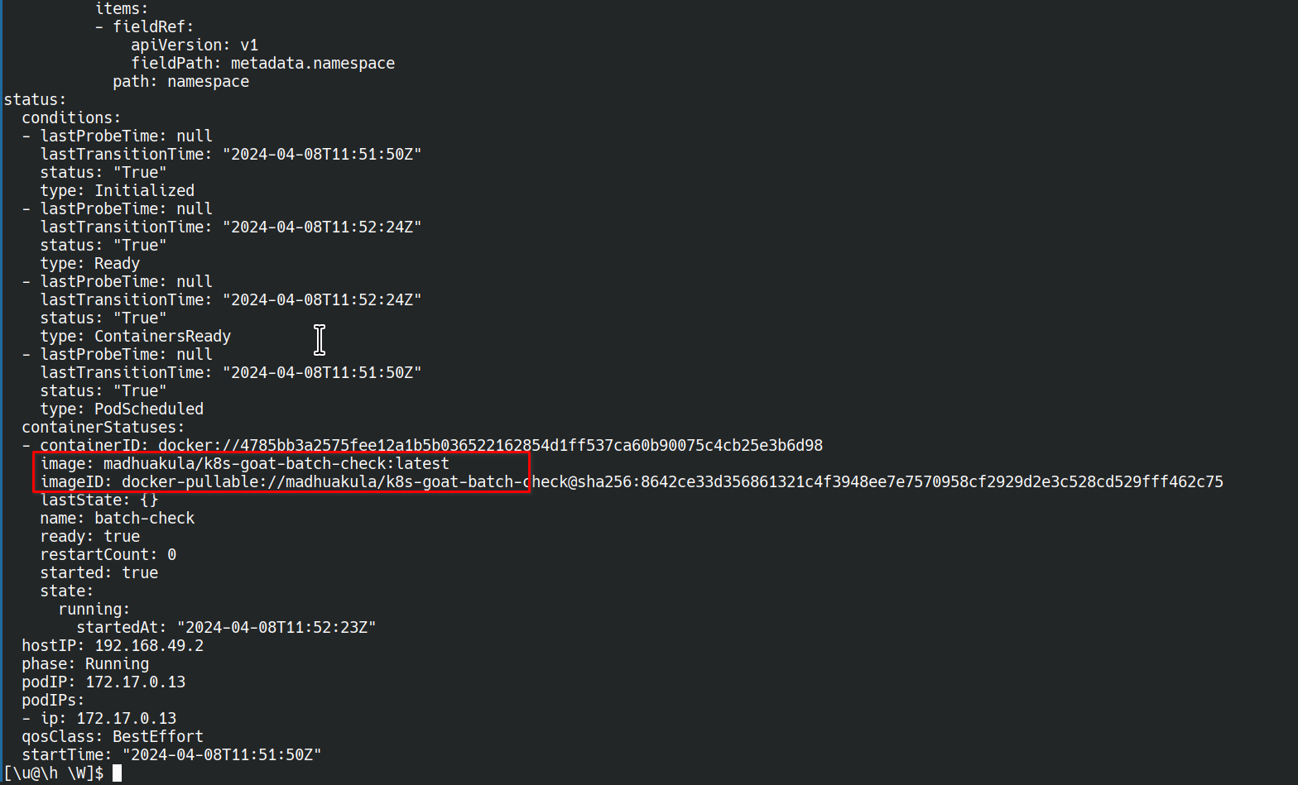
Task: Click the startedAt timestamp under running
Action: click(x=276, y=627)
